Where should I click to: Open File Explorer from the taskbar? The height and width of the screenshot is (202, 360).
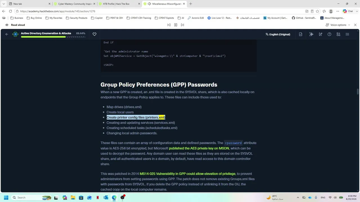73,198
